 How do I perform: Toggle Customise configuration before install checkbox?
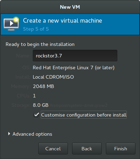(36, 115)
